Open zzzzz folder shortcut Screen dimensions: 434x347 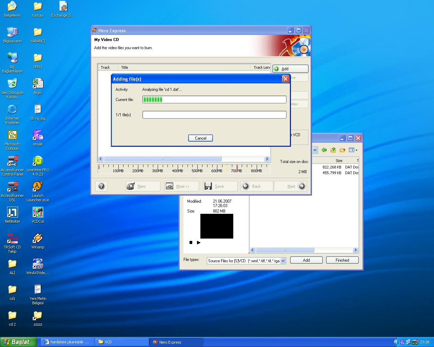tap(38, 318)
